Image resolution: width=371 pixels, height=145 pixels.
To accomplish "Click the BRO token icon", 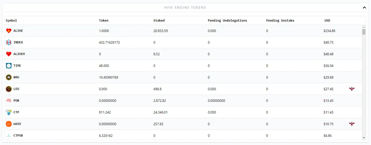I will [x=9, y=77].
